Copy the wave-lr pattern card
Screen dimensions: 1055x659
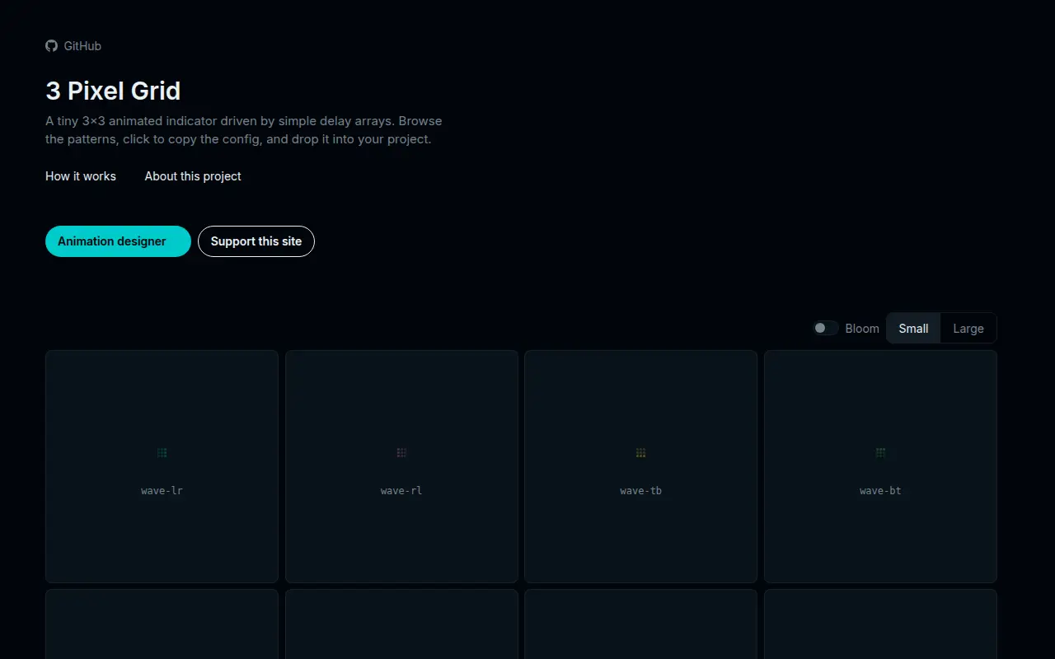(162, 466)
